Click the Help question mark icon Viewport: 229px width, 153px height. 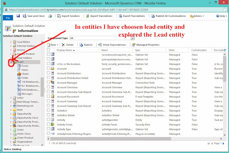point(218,16)
